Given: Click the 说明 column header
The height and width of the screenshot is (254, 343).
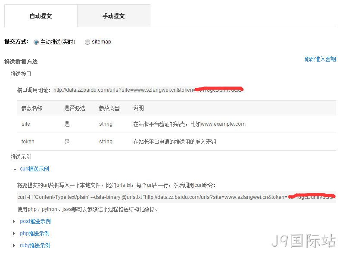Looking at the screenshot, I should (x=138, y=108).
